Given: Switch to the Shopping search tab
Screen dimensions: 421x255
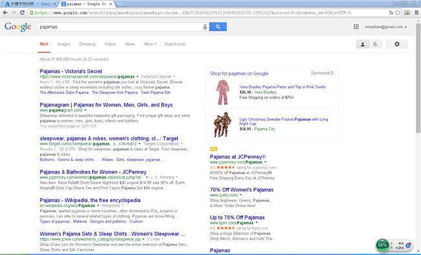Looking at the screenshot, I should [87, 44].
